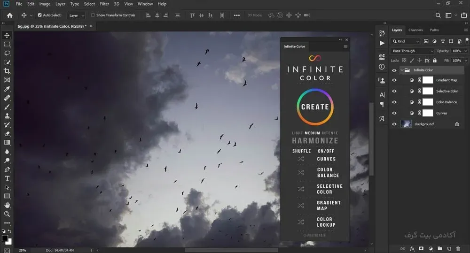Select the Rectangle shape tool
The height and width of the screenshot is (253, 470).
7,196
